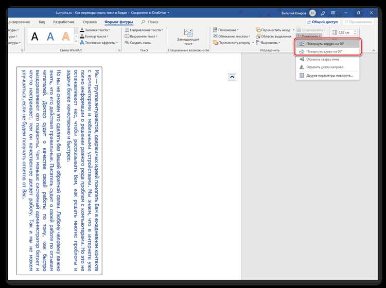Collapse the ribbon with chevron arrow
The image size is (386, 288).
374,50
